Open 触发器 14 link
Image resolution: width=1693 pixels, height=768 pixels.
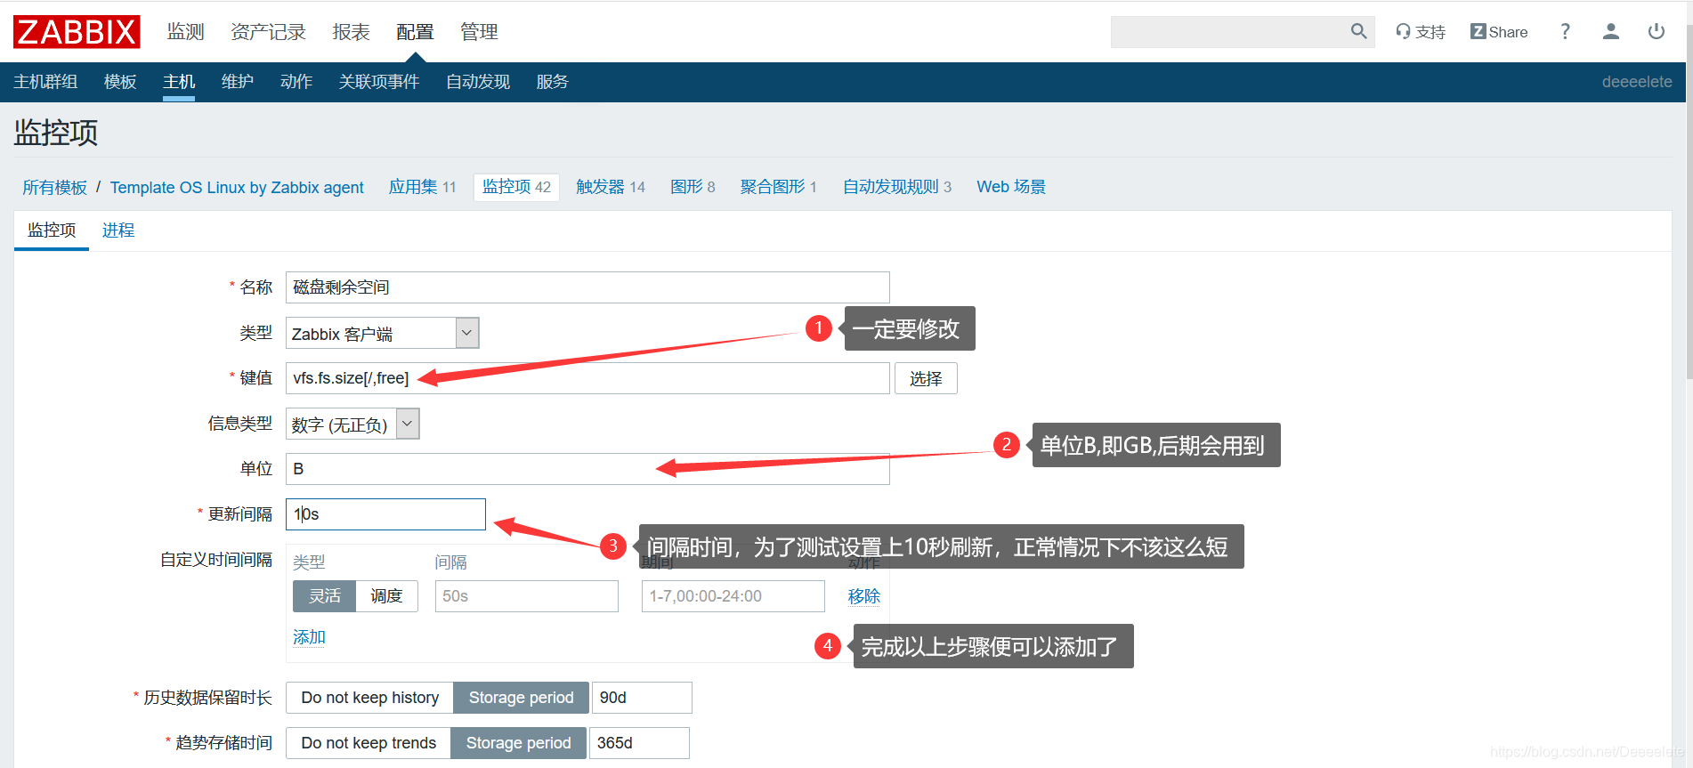611,187
